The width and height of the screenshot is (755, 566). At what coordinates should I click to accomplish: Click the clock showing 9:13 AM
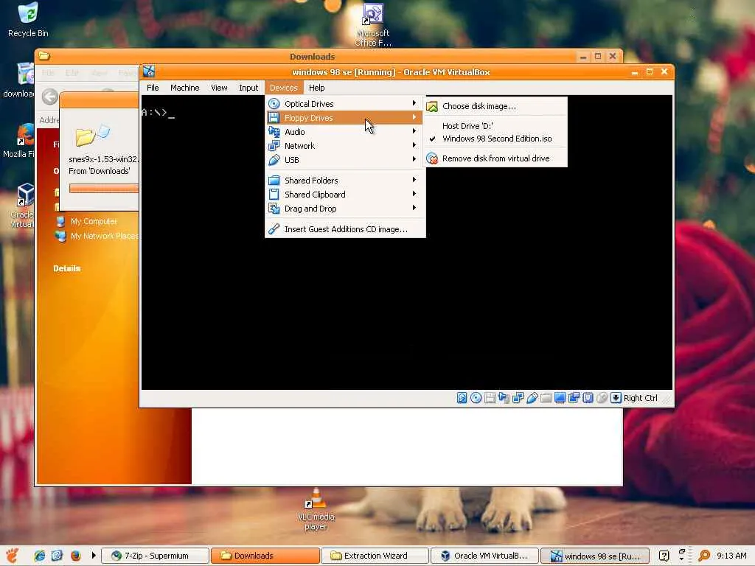coord(731,556)
